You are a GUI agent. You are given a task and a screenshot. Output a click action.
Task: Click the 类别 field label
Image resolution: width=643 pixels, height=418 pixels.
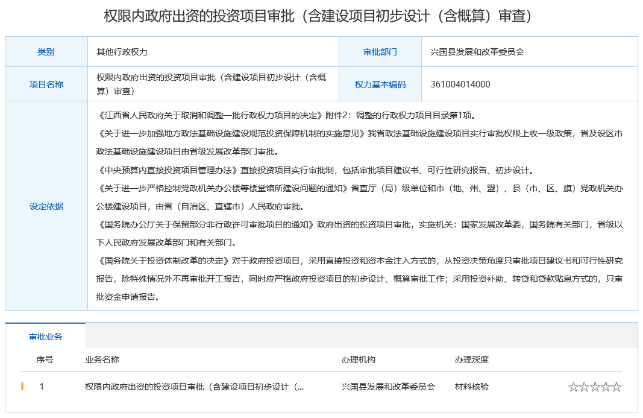(46, 52)
